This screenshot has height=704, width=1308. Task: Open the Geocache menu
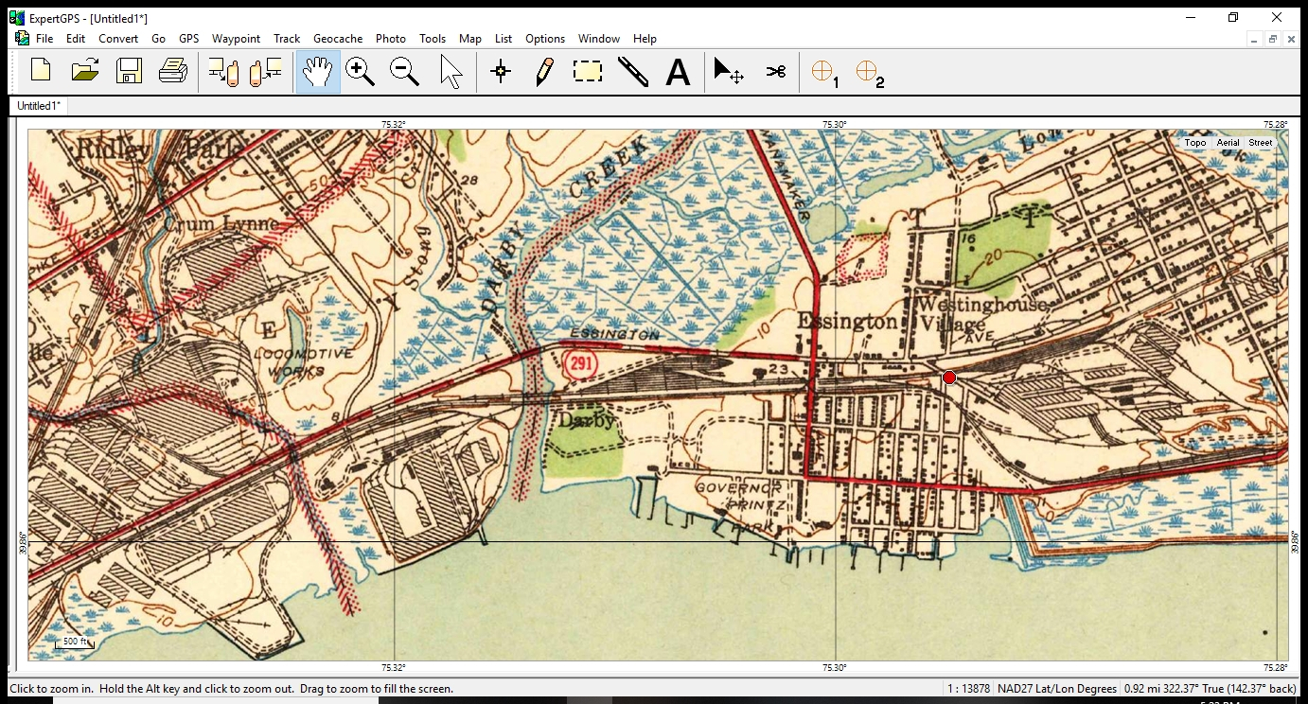pyautogui.click(x=338, y=39)
